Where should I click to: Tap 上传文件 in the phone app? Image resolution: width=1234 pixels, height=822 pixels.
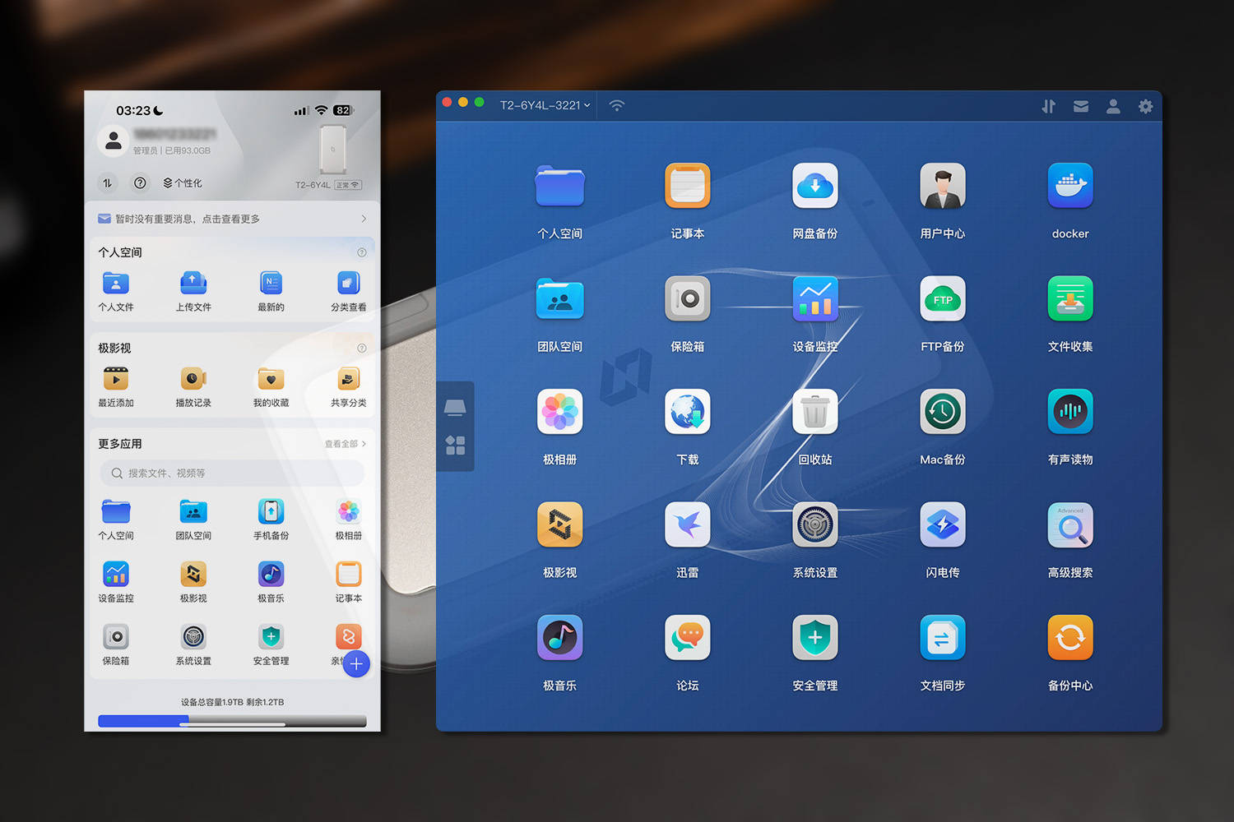pos(193,284)
